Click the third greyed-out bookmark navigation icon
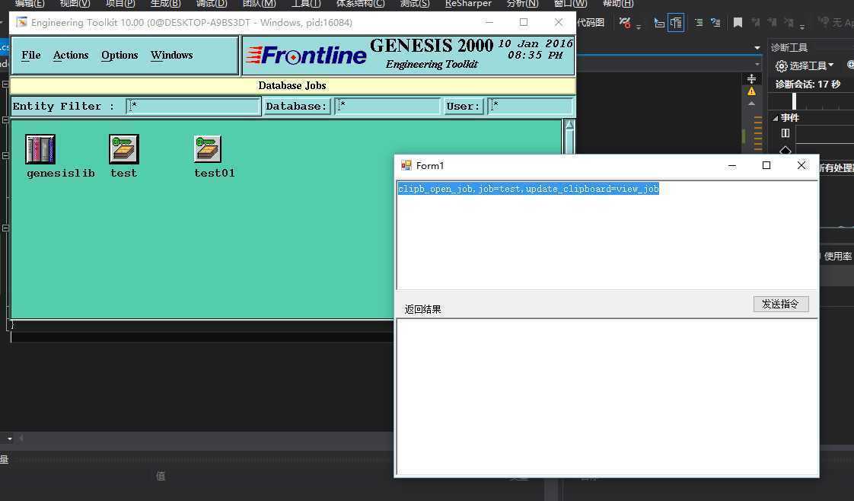The image size is (854, 501). coord(789,23)
